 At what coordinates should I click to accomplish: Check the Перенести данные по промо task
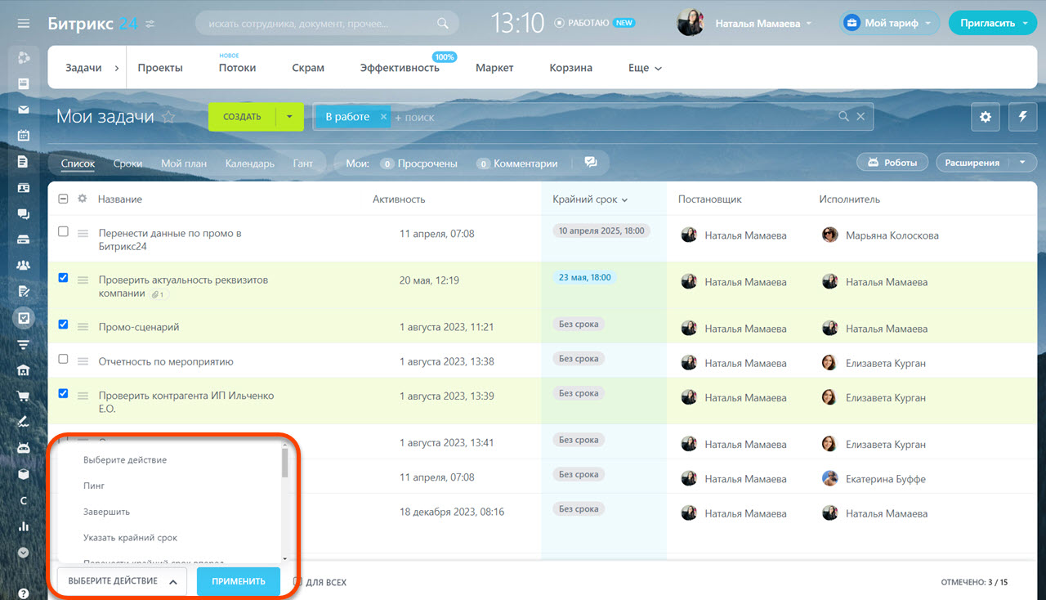(64, 232)
